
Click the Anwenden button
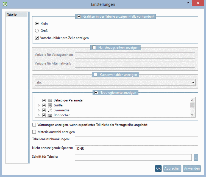click(x=192, y=168)
